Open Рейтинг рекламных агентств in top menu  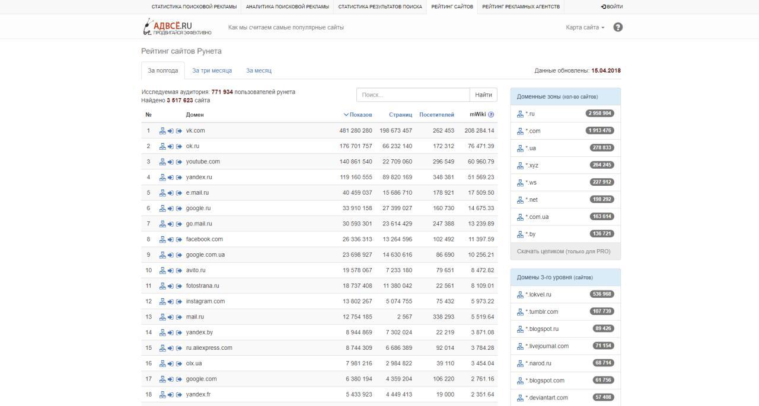tap(521, 7)
